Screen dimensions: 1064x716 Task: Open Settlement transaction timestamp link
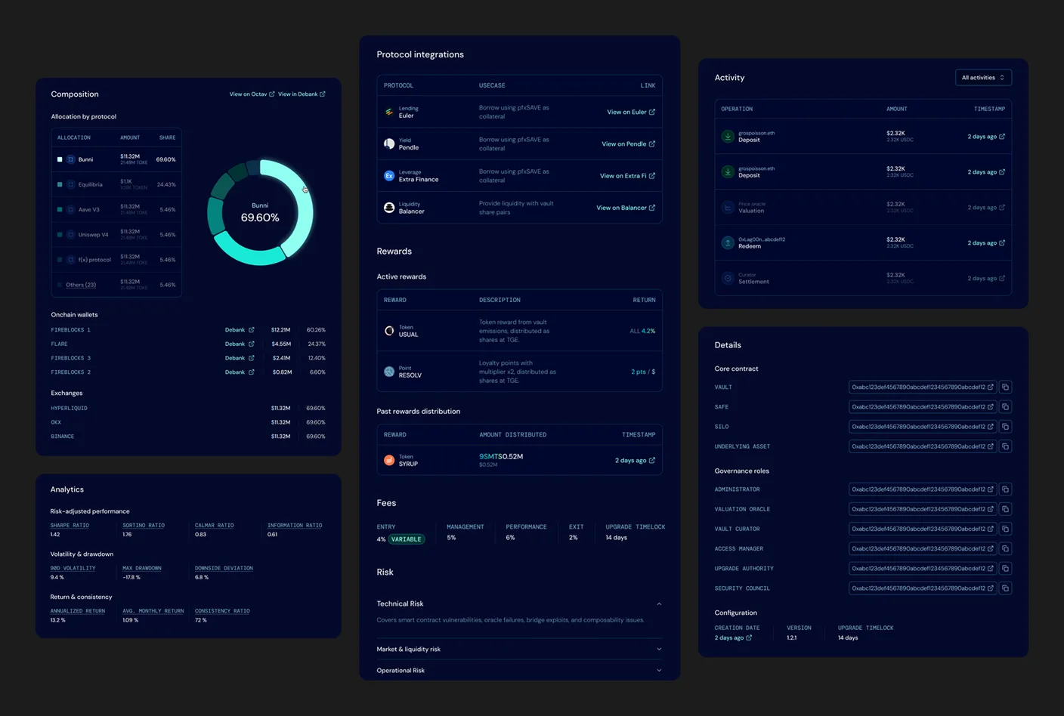click(x=986, y=279)
